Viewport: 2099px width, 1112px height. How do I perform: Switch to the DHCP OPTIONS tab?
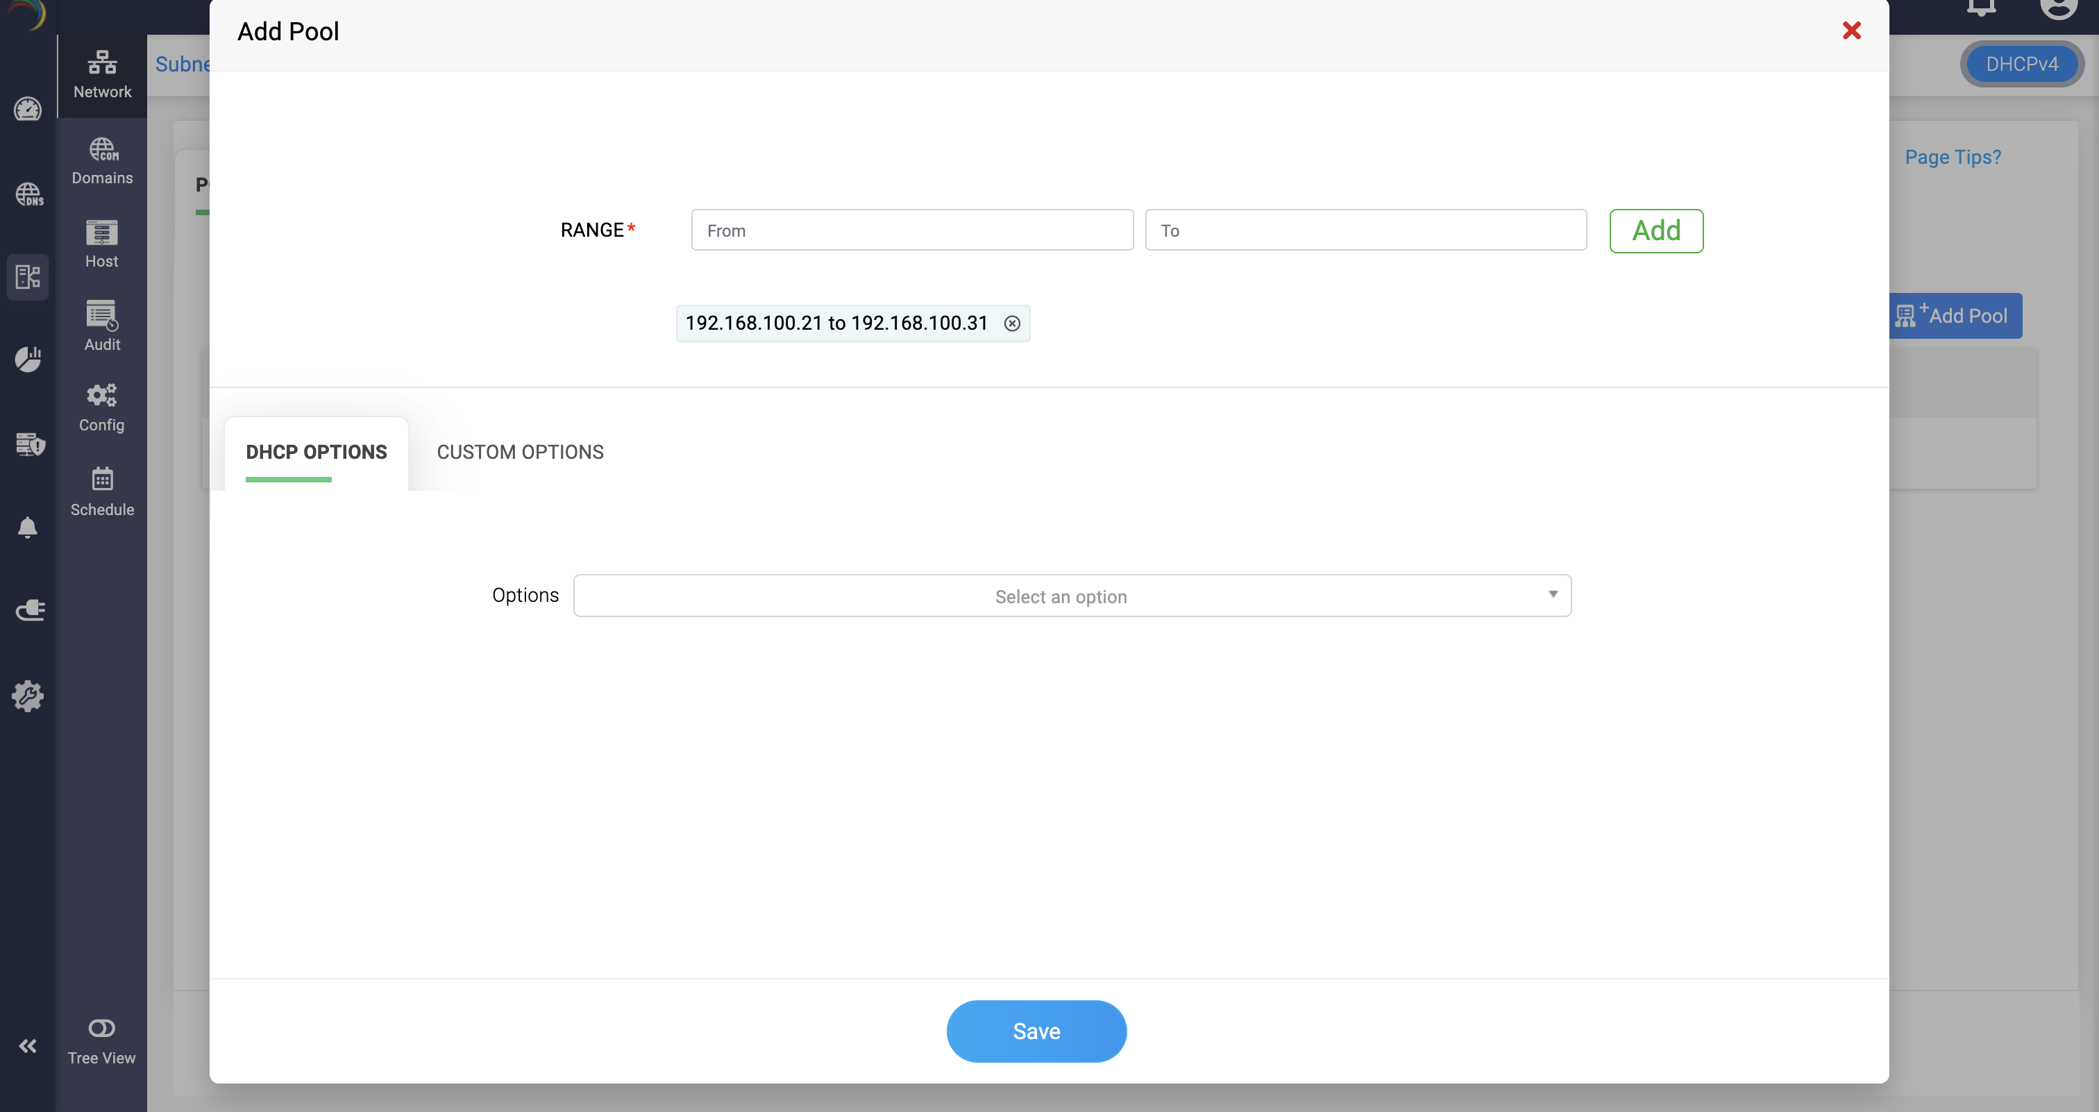[316, 452]
